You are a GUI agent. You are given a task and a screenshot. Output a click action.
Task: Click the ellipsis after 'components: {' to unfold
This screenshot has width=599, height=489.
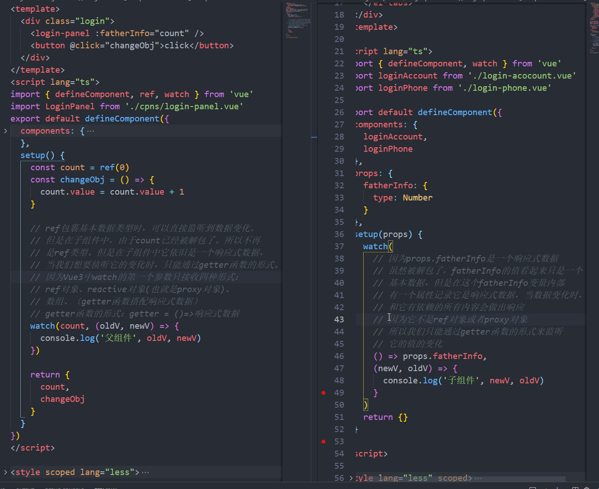pos(91,131)
